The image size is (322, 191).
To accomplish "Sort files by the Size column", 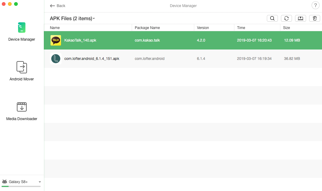I will tap(286, 28).
